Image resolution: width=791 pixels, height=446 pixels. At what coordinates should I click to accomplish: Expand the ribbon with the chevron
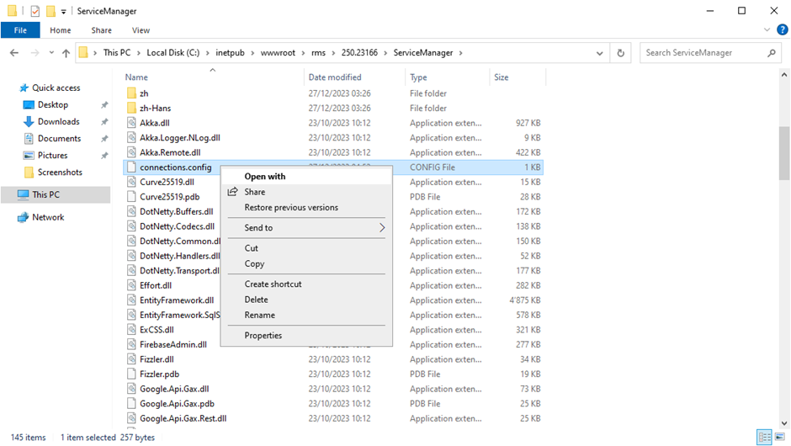coord(767,29)
